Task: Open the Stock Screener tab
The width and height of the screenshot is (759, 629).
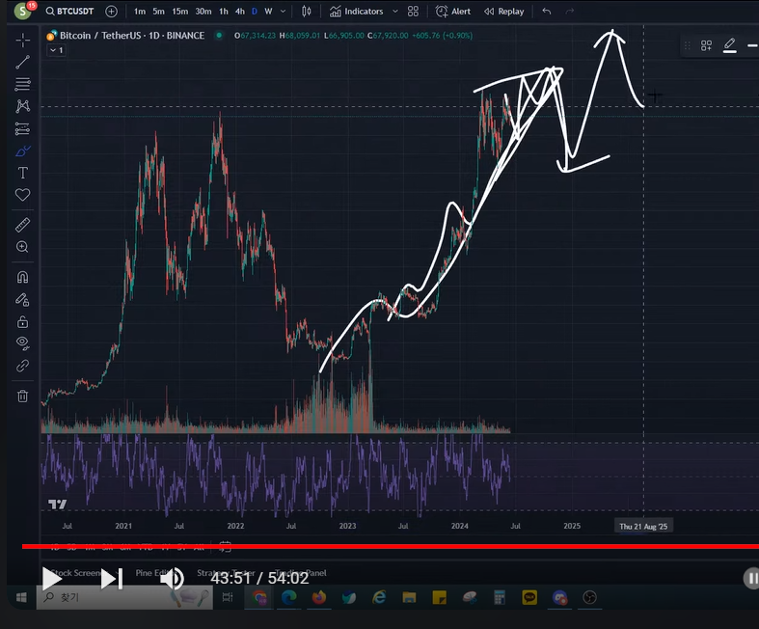Action: tap(75, 573)
